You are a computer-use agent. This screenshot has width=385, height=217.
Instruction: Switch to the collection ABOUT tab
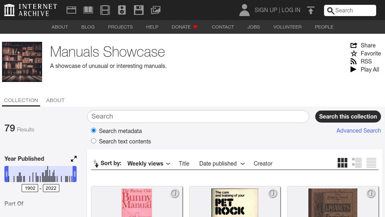(55, 100)
